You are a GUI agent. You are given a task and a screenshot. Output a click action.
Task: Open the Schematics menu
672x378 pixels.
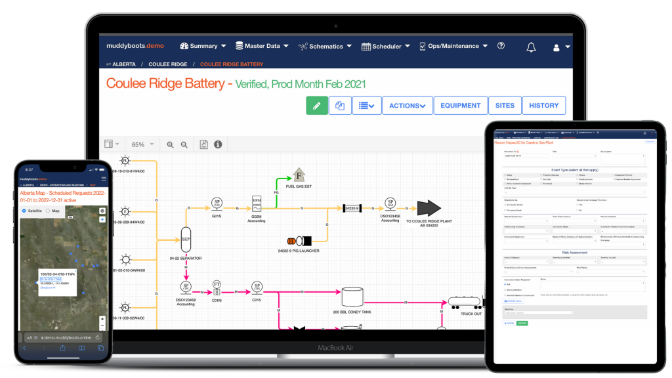tap(325, 47)
